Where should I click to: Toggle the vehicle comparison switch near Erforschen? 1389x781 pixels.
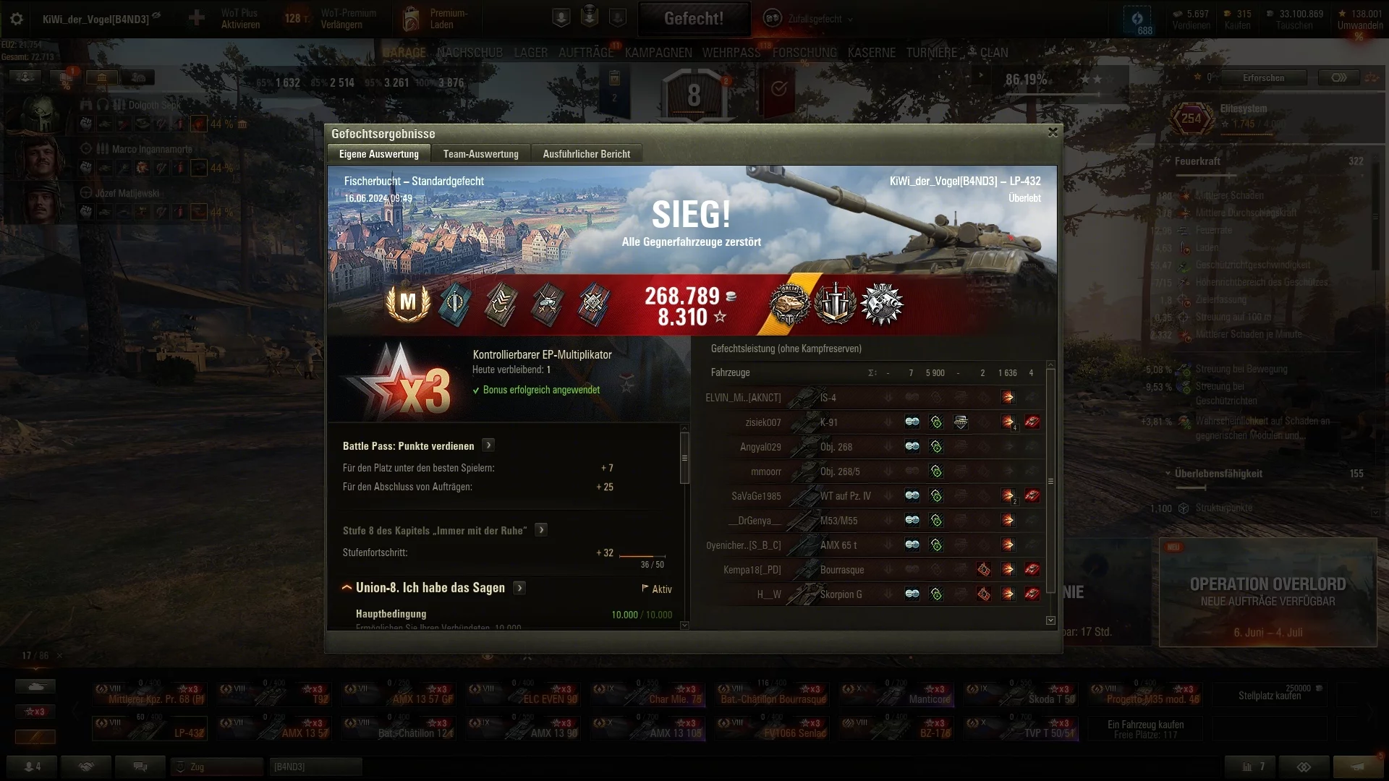tap(1339, 77)
